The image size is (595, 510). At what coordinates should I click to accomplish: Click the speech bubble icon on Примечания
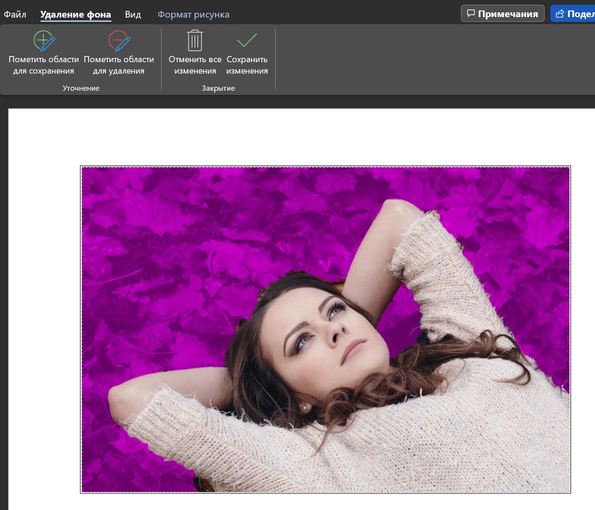point(471,13)
